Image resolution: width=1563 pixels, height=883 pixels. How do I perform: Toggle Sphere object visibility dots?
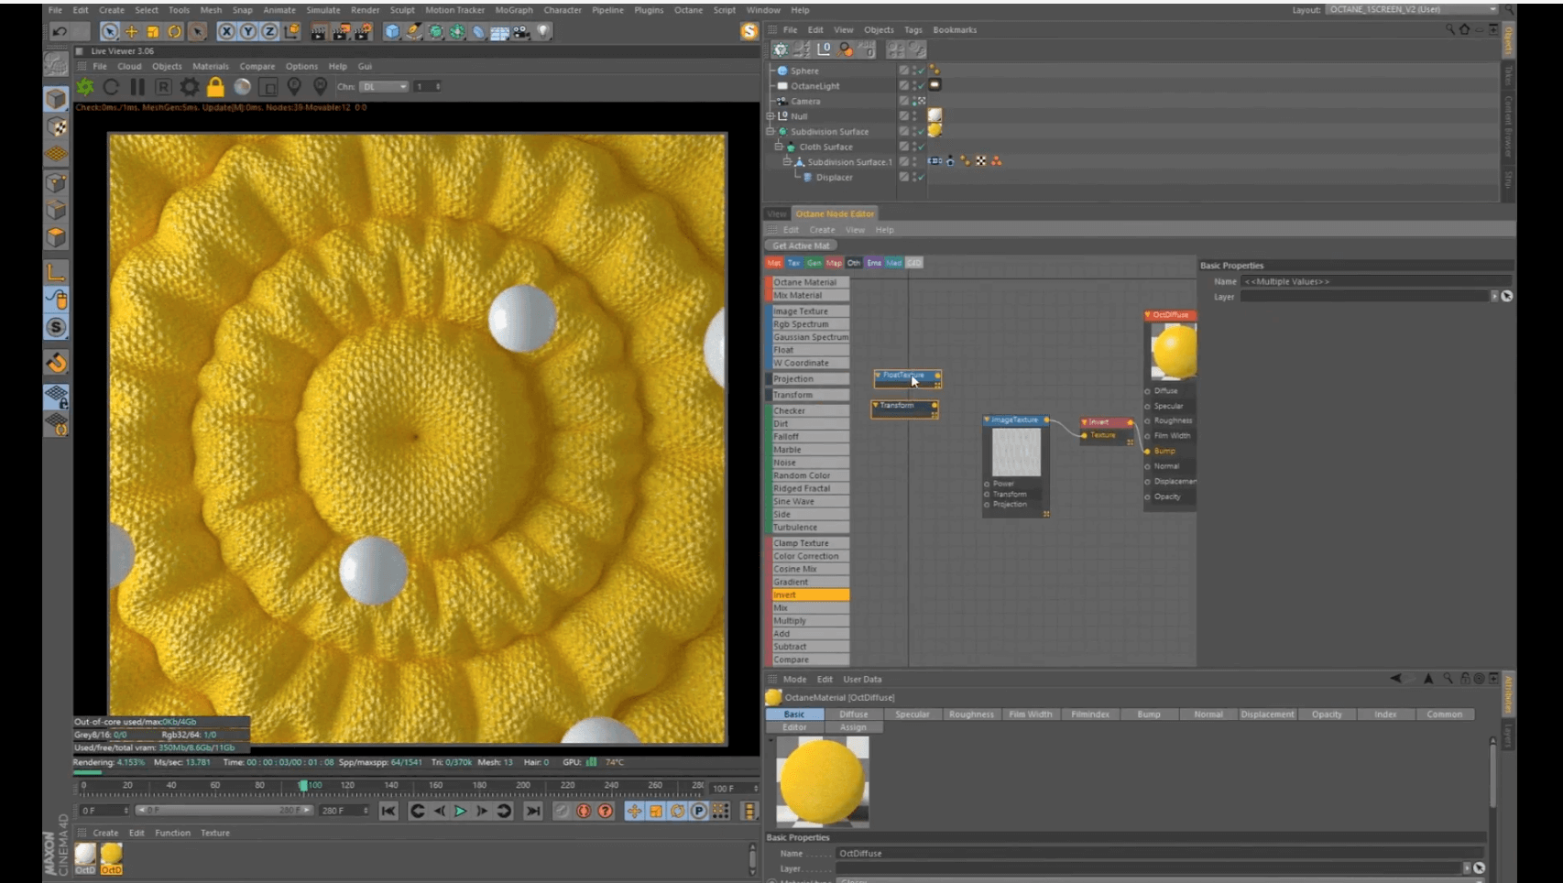tap(914, 71)
